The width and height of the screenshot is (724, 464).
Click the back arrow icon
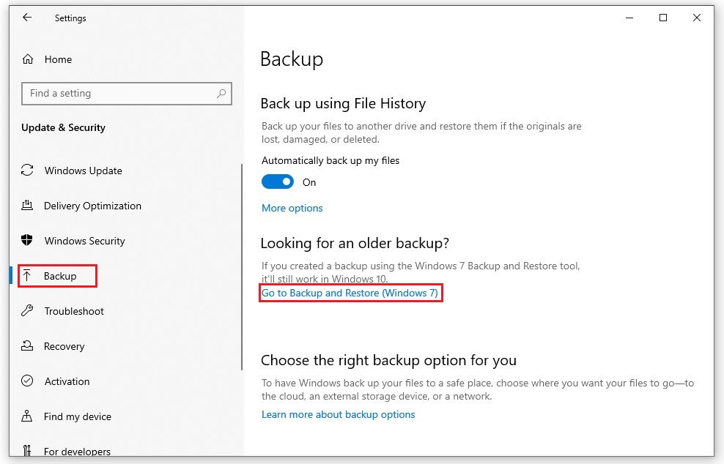point(27,18)
